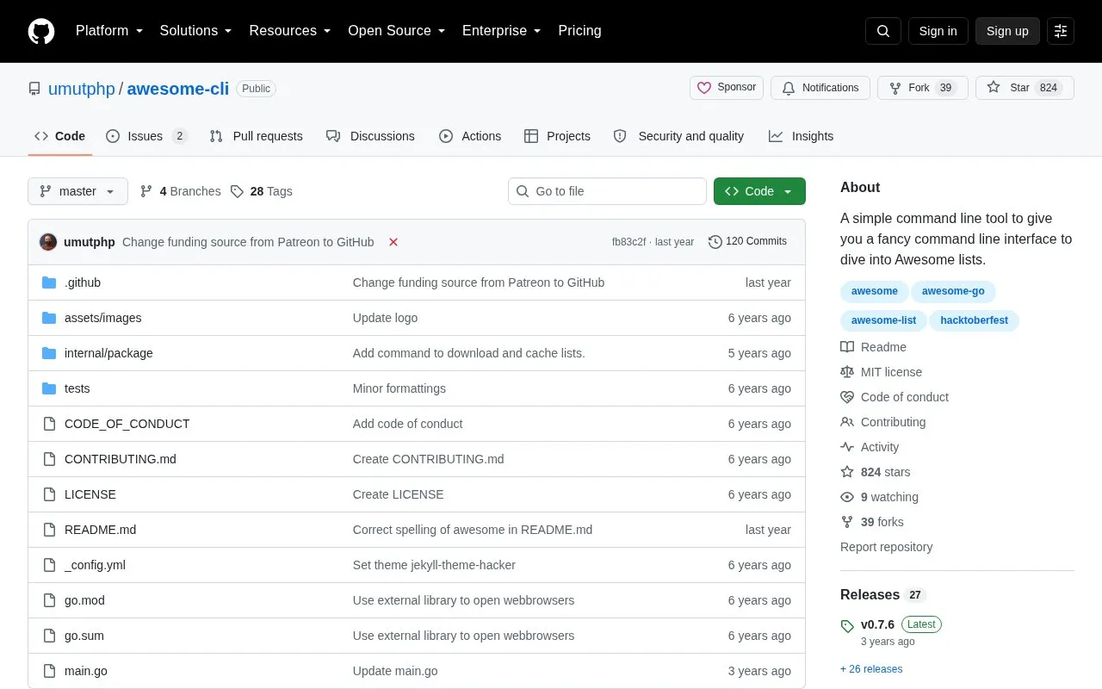Expand the Platform menu

coord(109,31)
